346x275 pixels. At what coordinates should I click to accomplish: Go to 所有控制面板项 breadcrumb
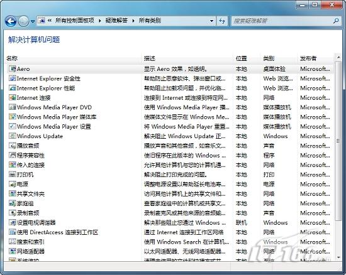75,21
